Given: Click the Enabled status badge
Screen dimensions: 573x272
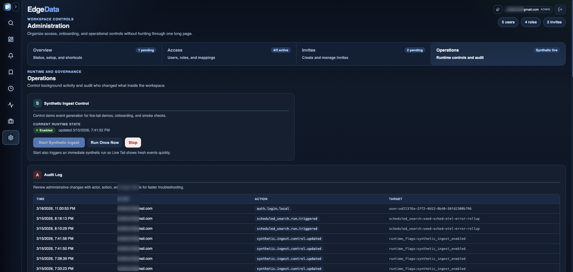Looking at the screenshot, I should point(44,130).
